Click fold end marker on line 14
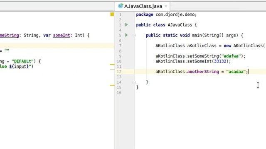This screenshot has height=149, width=266. click(x=134, y=82)
